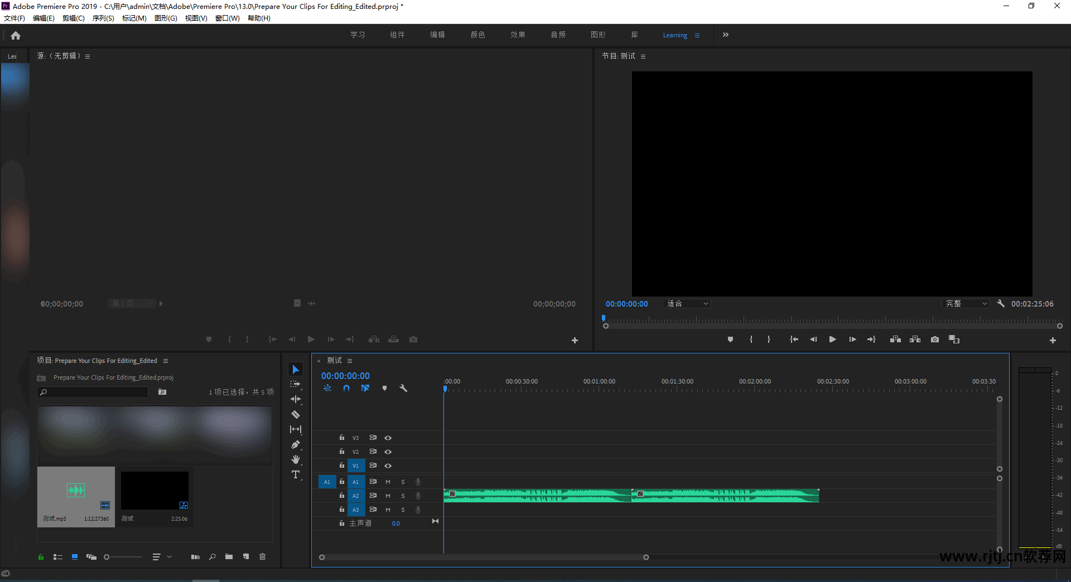Mute audio track A1
This screenshot has width=1071, height=582.
point(388,482)
